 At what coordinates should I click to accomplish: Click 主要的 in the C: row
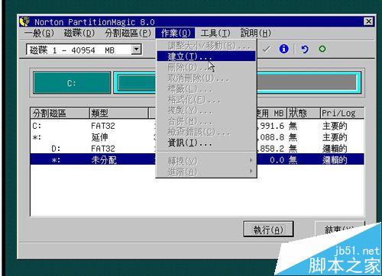(335, 126)
